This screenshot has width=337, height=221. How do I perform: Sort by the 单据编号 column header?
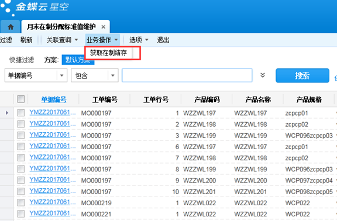[x=53, y=99]
